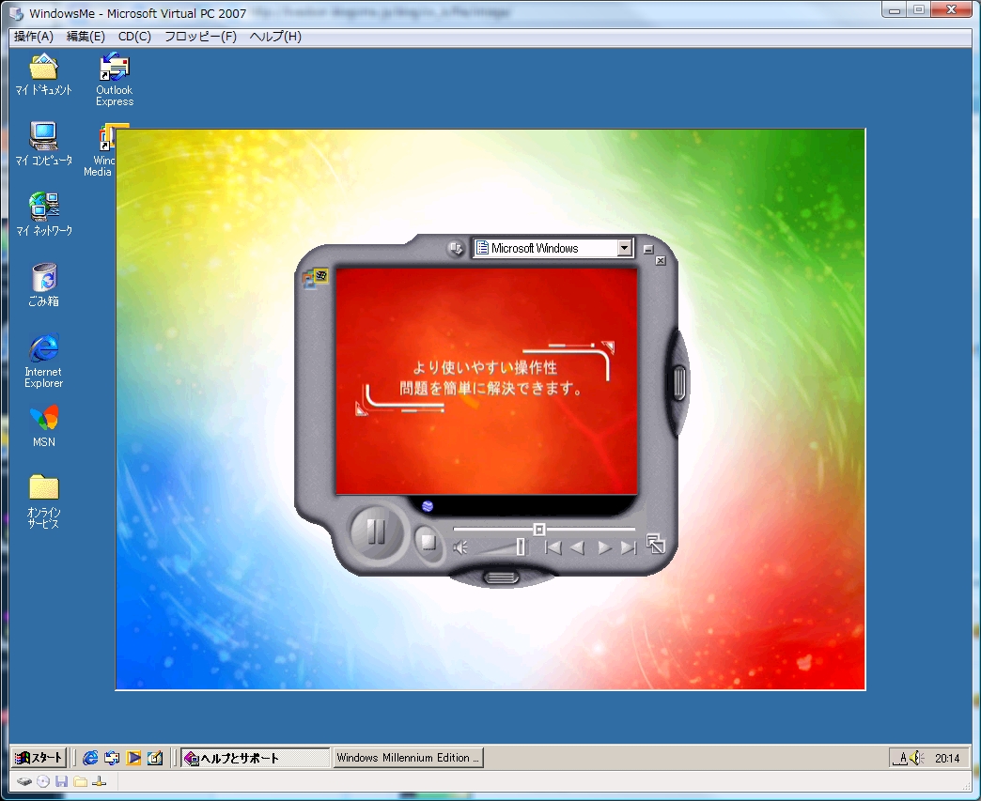Open the volume tray speaker icon
This screenshot has width=981, height=801.
point(916,758)
